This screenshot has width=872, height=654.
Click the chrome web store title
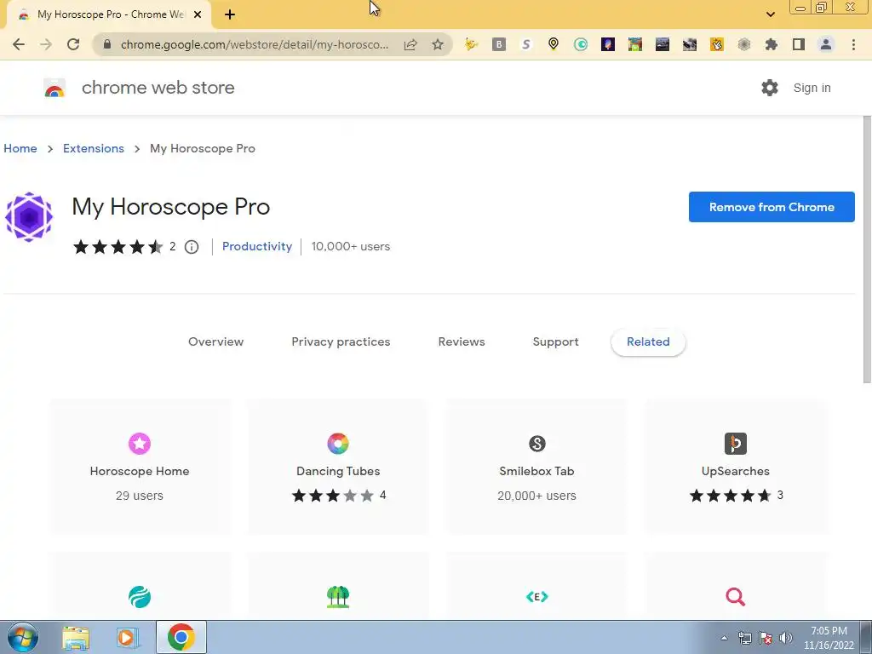click(x=158, y=88)
